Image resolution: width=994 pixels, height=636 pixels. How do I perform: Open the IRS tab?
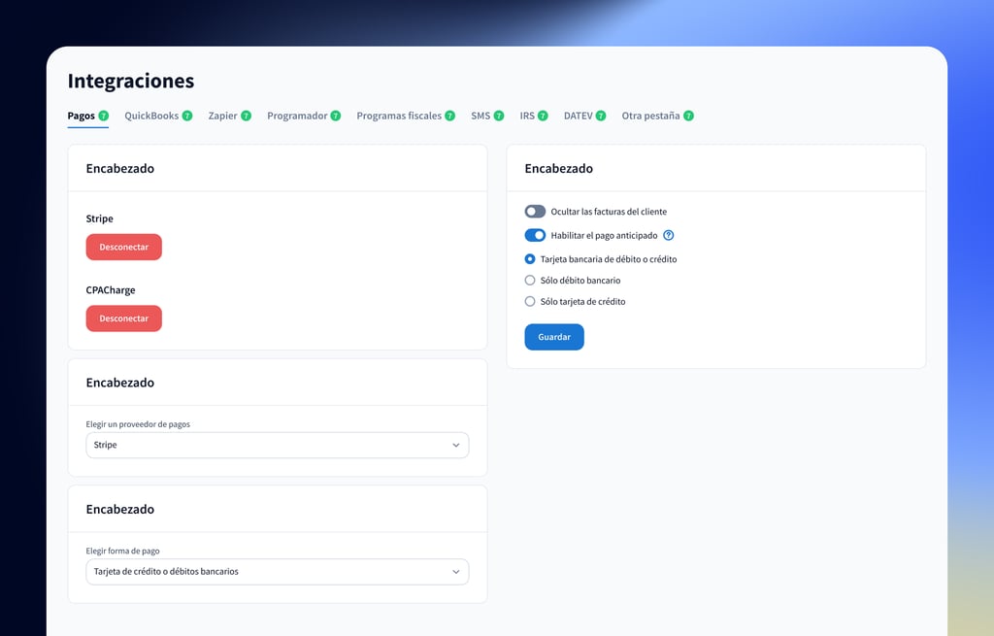point(527,116)
